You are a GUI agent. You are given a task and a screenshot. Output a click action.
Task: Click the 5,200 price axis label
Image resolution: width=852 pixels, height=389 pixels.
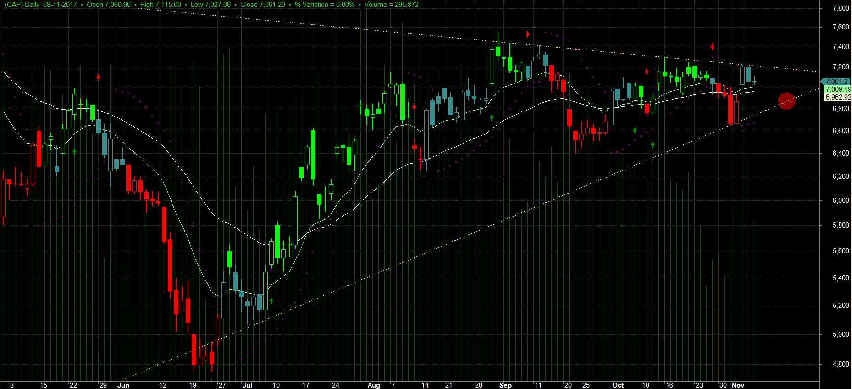click(x=841, y=306)
